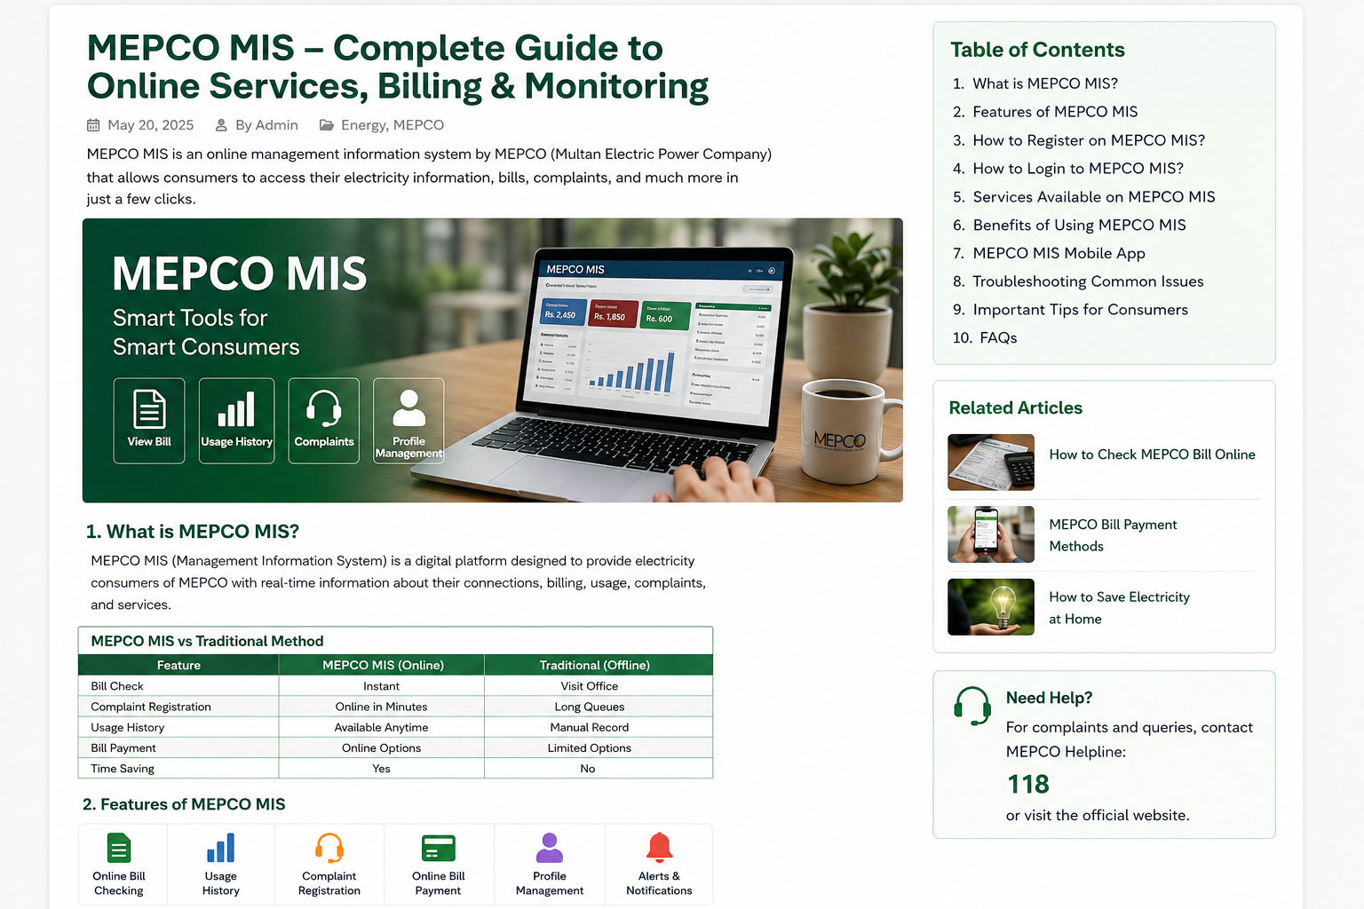Click the helpline number 118
The width and height of the screenshot is (1364, 909).
pos(1028,785)
